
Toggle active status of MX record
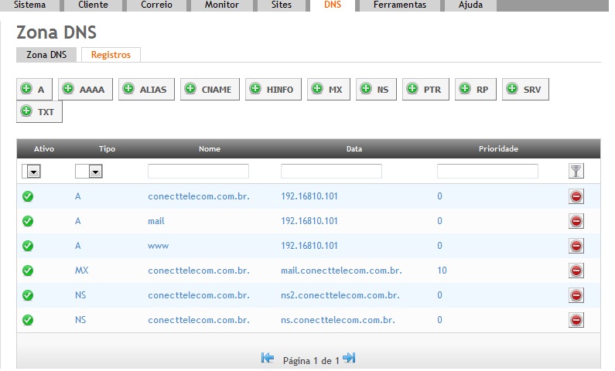pos(28,271)
